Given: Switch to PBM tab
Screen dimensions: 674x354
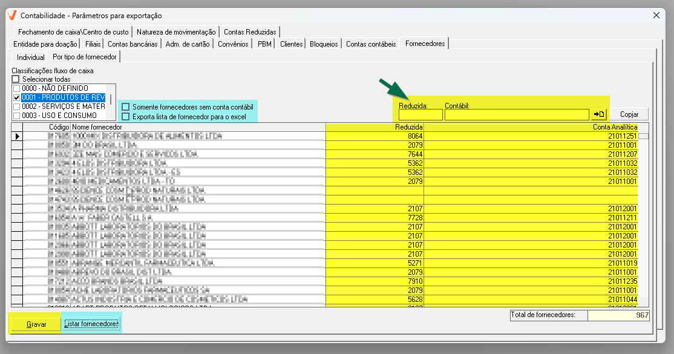Looking at the screenshot, I should (x=264, y=44).
